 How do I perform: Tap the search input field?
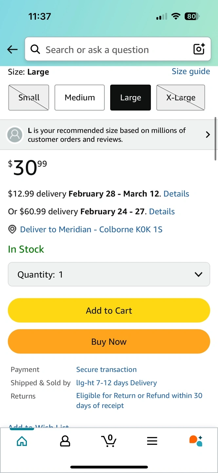point(111,50)
